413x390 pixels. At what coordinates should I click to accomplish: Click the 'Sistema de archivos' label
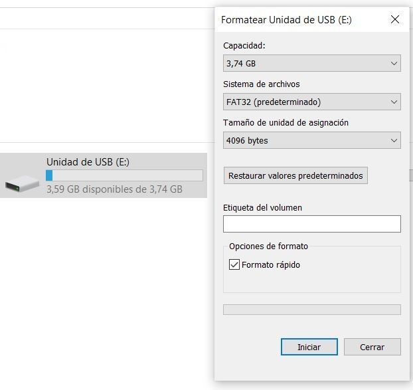click(262, 84)
